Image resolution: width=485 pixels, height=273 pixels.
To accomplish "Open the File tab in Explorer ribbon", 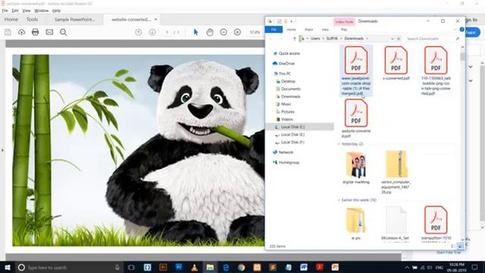I will tap(274, 30).
